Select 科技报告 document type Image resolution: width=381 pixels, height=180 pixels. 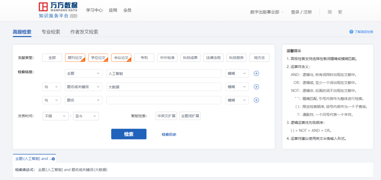tap(236, 58)
